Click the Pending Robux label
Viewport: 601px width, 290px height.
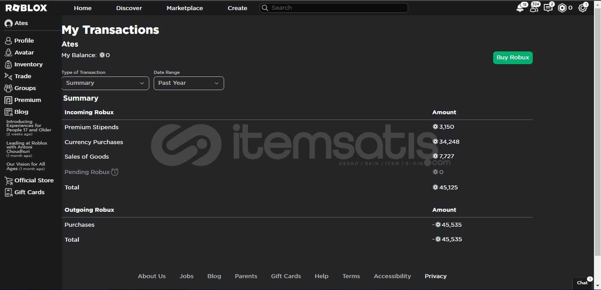click(x=87, y=172)
